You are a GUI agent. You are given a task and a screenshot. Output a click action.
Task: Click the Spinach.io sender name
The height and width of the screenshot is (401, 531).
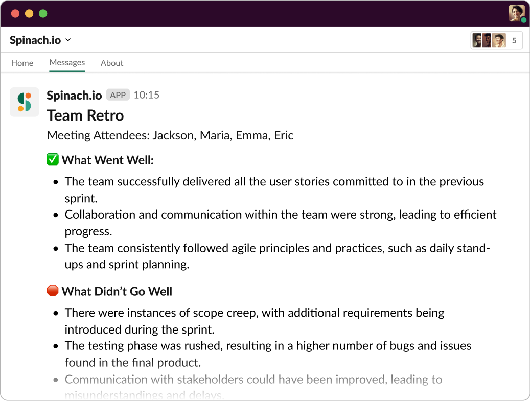(x=74, y=95)
